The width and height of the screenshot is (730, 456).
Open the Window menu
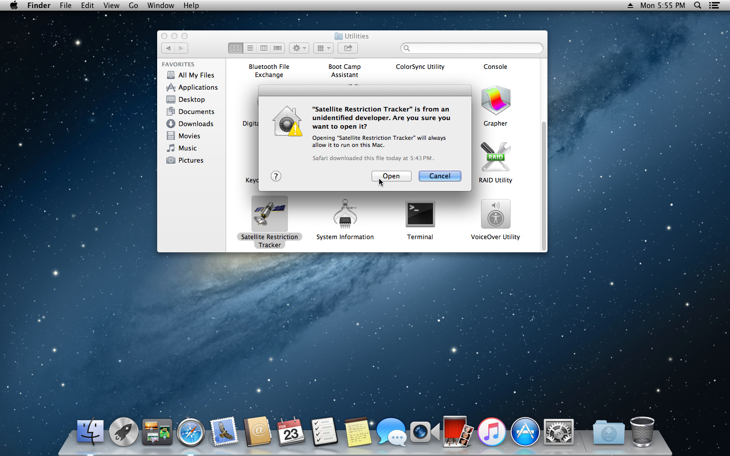161,6
